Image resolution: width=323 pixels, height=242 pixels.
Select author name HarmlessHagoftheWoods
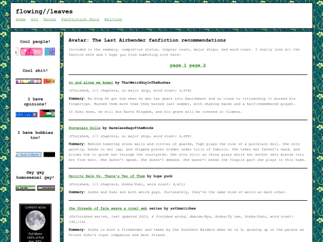click(x=131, y=128)
